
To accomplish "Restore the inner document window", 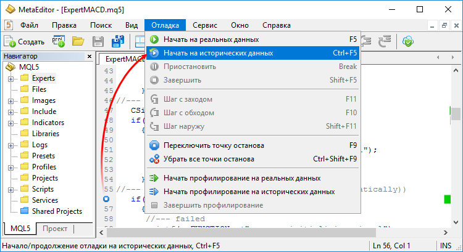I will click(444, 26).
